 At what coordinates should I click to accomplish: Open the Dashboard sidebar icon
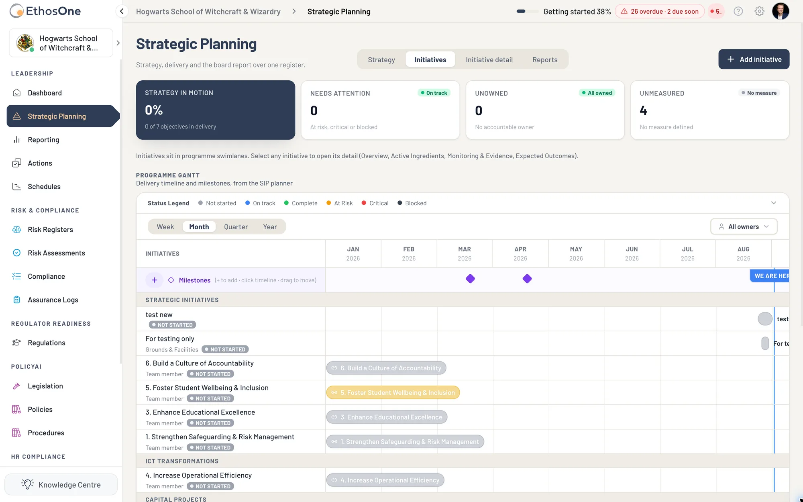pos(17,93)
